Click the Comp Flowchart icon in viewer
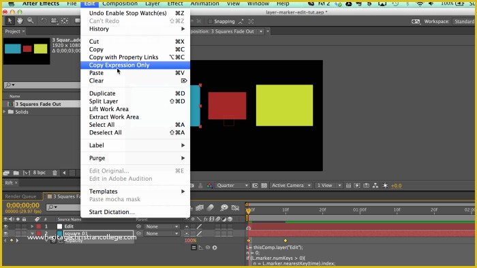477x268 pixels. point(375,185)
